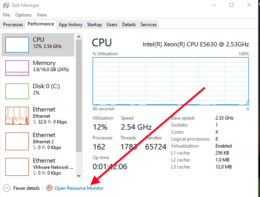Open the Options menu
Screen dimensions: 260x197
point(23,15)
